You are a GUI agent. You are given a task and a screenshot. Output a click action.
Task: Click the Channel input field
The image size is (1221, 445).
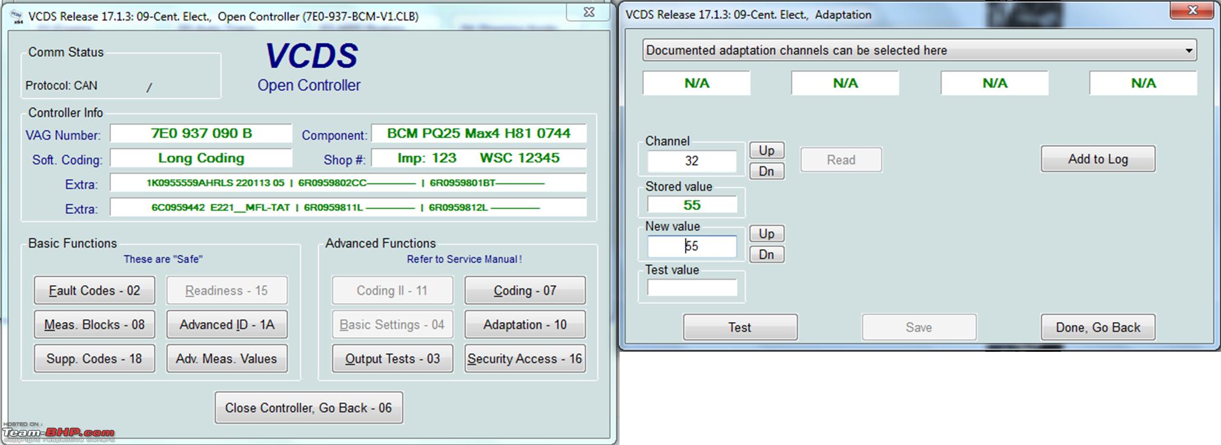click(692, 161)
